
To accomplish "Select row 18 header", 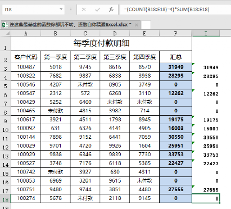I will (x=6, y=198).
